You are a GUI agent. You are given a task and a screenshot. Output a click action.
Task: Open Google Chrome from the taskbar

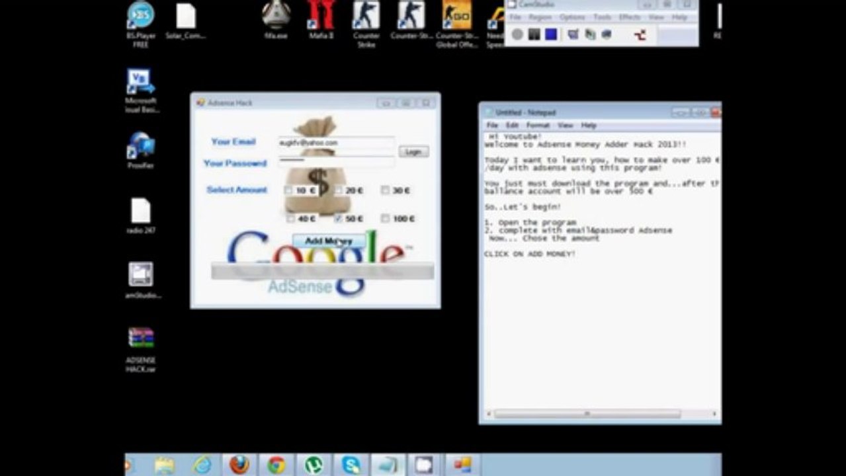[276, 465]
